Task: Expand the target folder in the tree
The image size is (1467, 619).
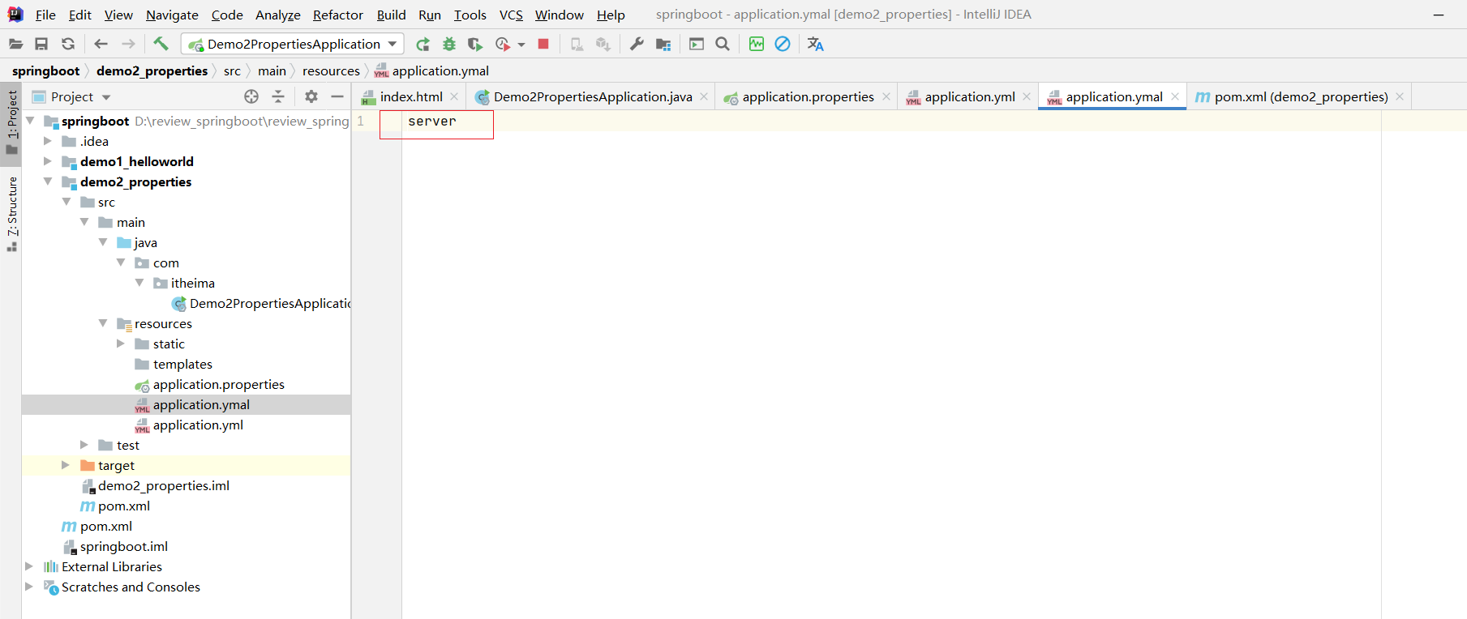Action: point(66,465)
